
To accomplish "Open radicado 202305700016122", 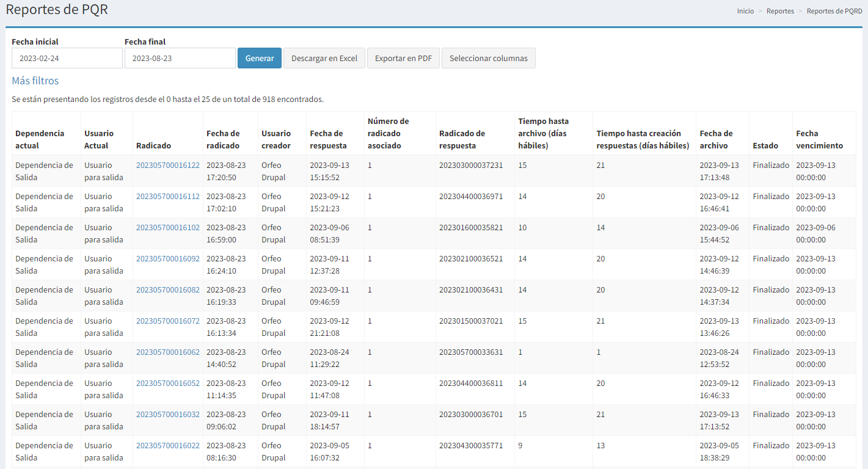I will 167,165.
